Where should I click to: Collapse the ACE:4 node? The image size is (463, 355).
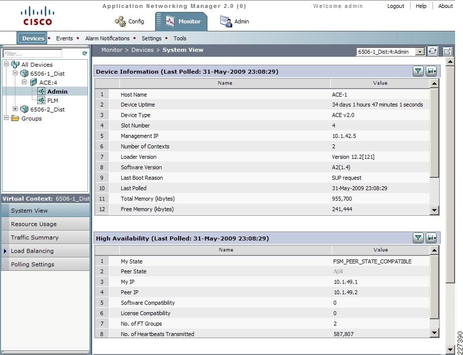[24, 82]
